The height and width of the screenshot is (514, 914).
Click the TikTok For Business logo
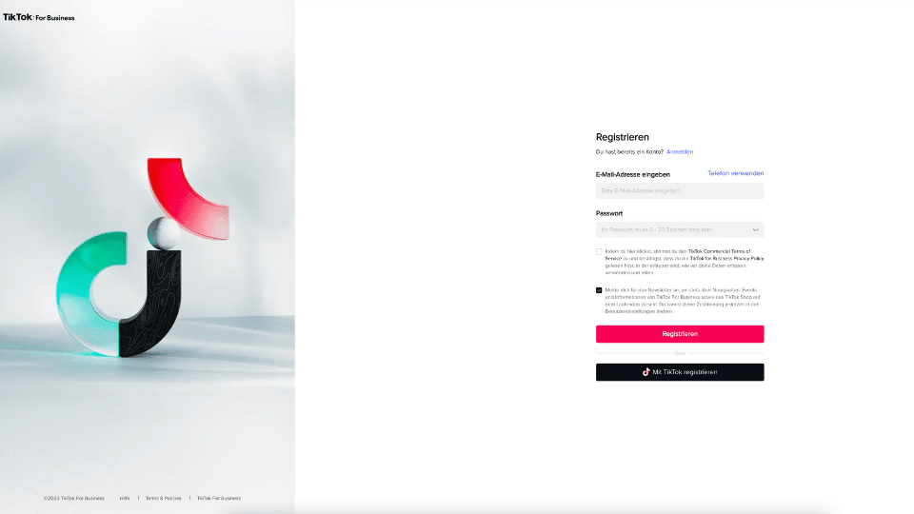point(38,17)
